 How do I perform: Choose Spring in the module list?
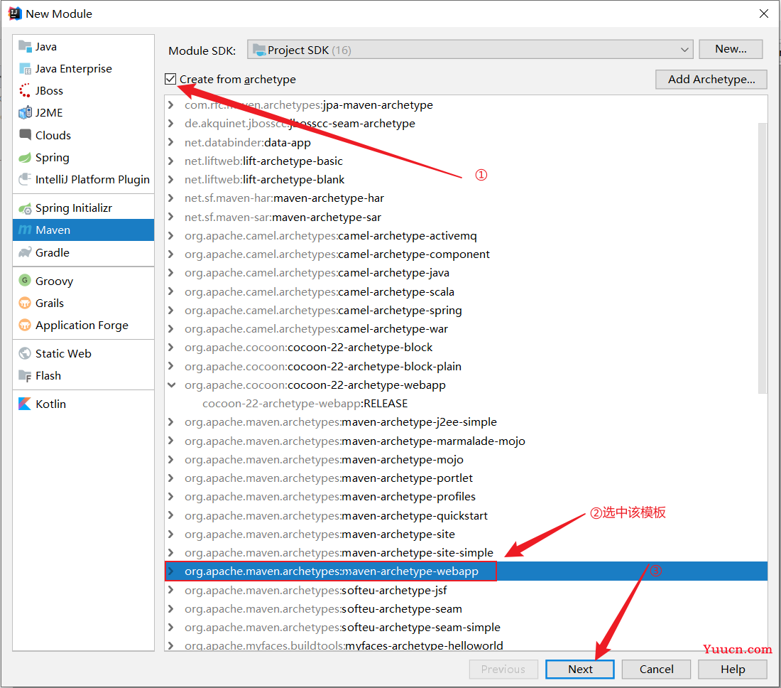point(83,158)
